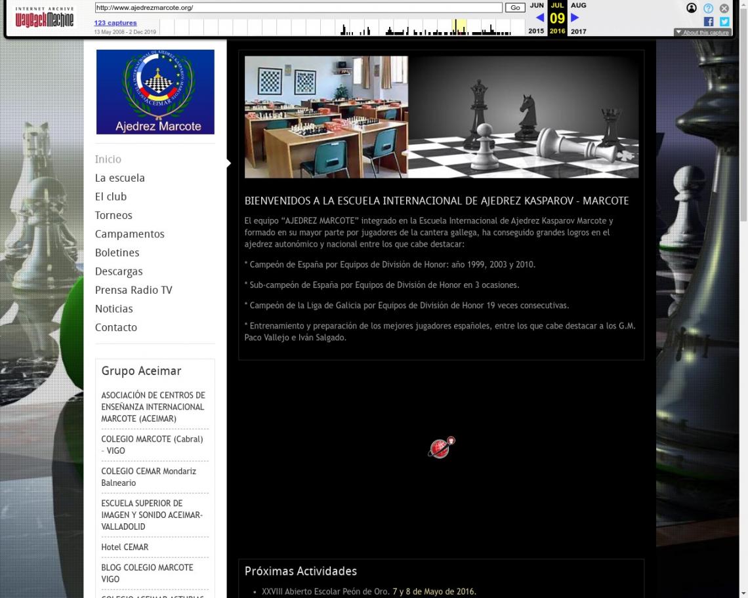Select JUN in capture navigation

coord(537,5)
